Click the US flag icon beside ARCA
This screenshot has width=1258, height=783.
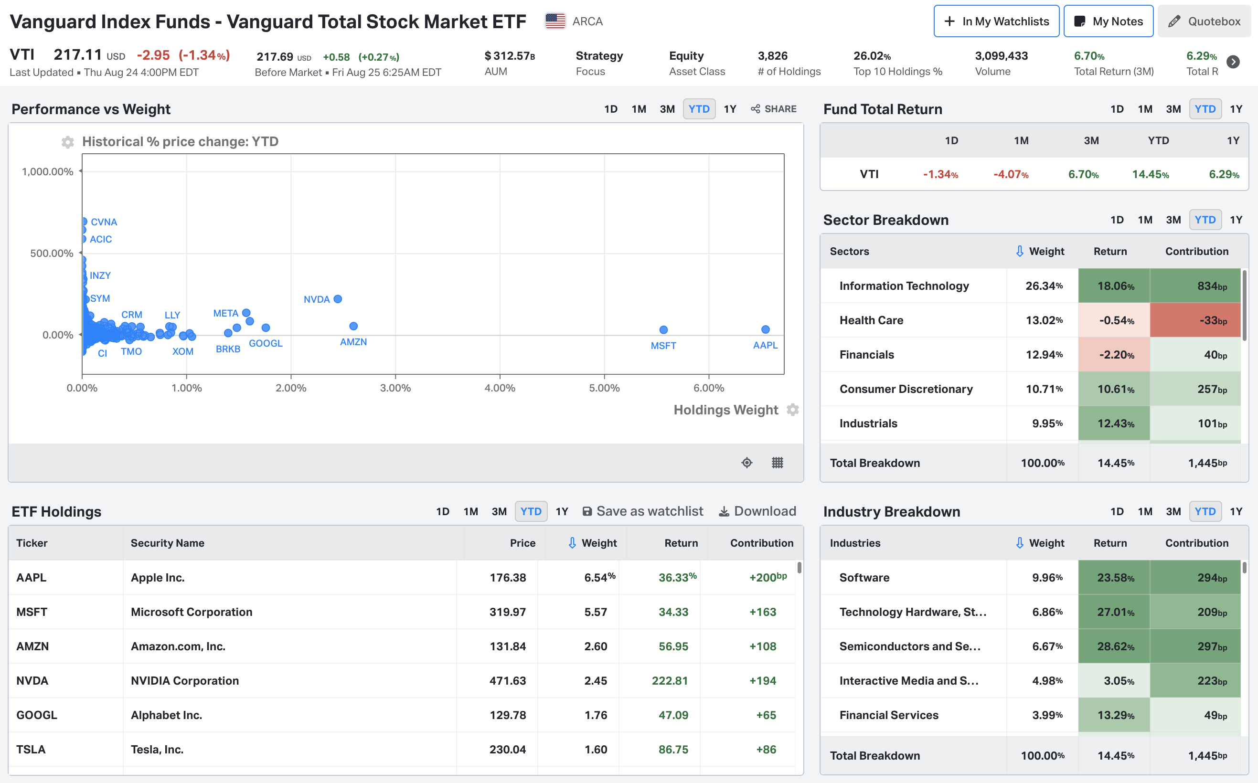[555, 21]
